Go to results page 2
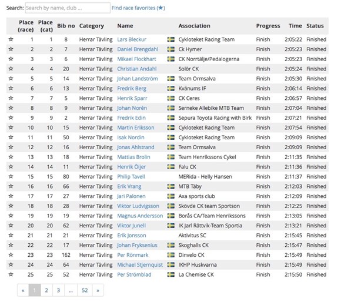The image size is (341, 302). [46, 290]
